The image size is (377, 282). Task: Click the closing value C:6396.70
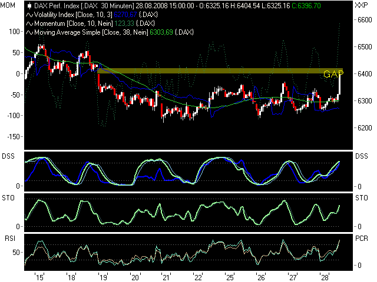306,5
